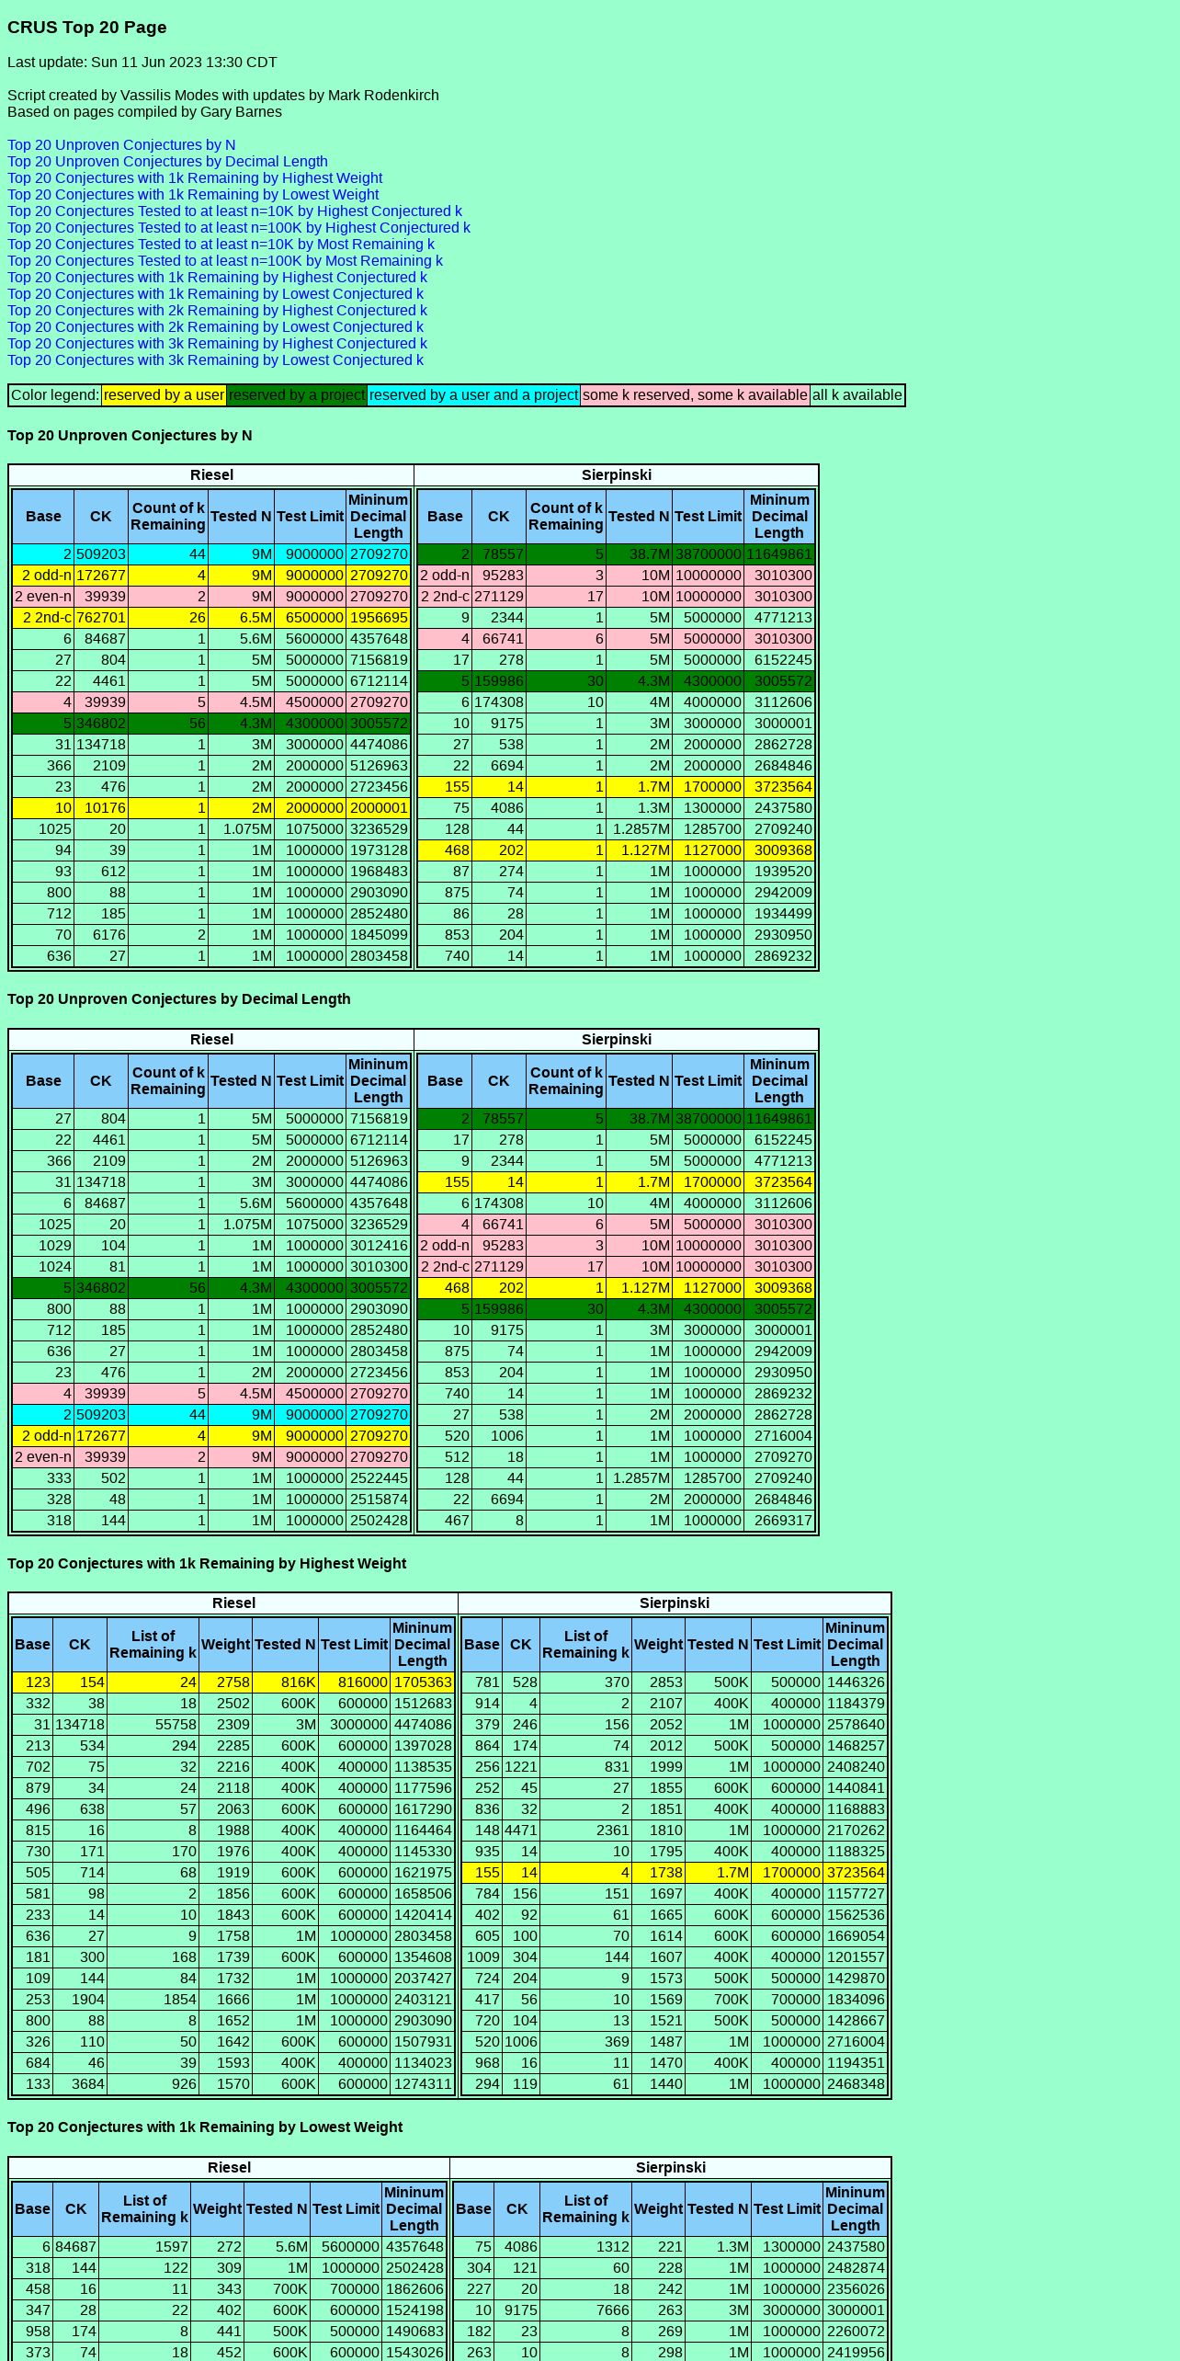This screenshot has width=1180, height=2361.
Task: Click the cyan 'reserved by a user and a project' swatch
Action: [473, 395]
